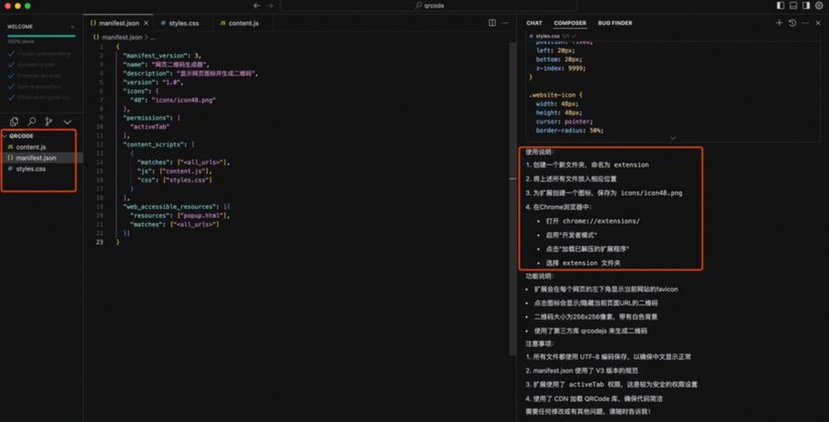829x422 pixels.
Task: Click the cursor: pointer line
Action: pyautogui.click(x=564, y=122)
